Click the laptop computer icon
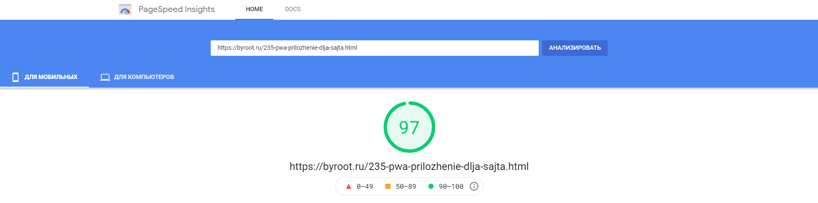 click(105, 77)
